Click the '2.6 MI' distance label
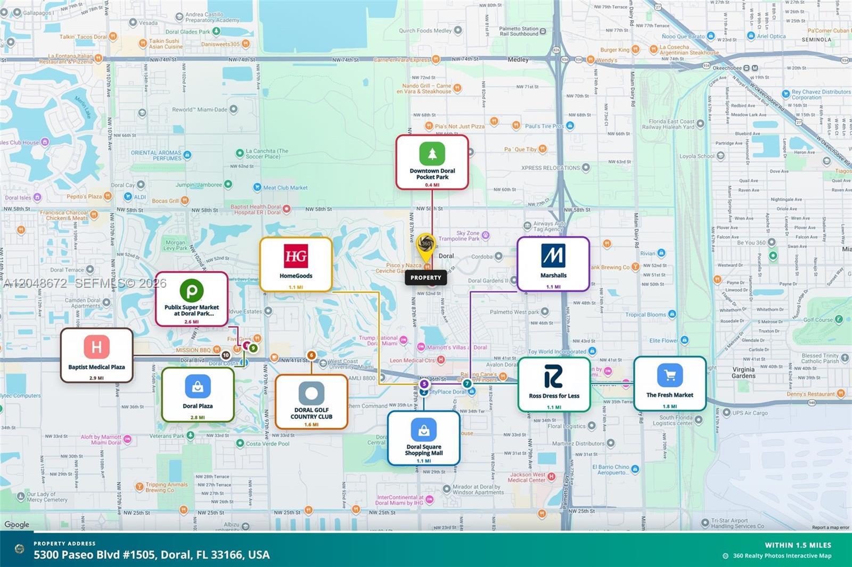This screenshot has height=567, width=852. 192,322
